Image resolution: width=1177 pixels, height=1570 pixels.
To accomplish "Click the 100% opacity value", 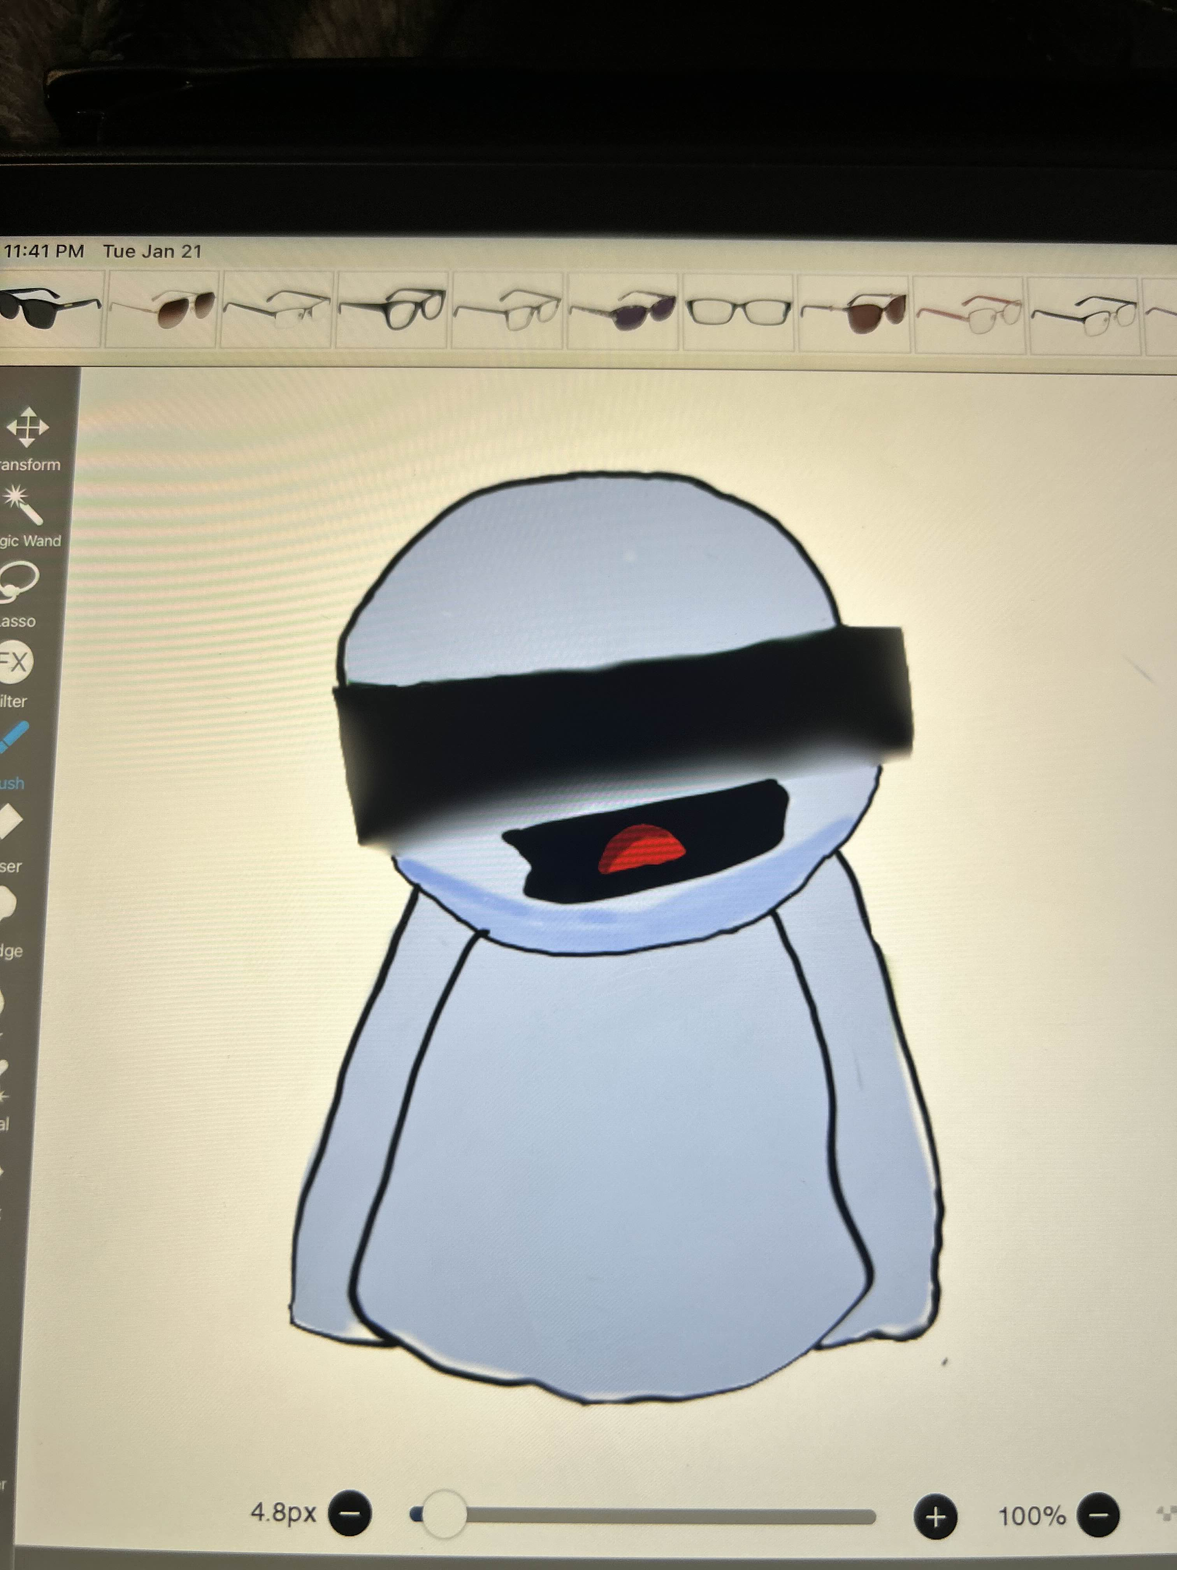I will (1031, 1516).
